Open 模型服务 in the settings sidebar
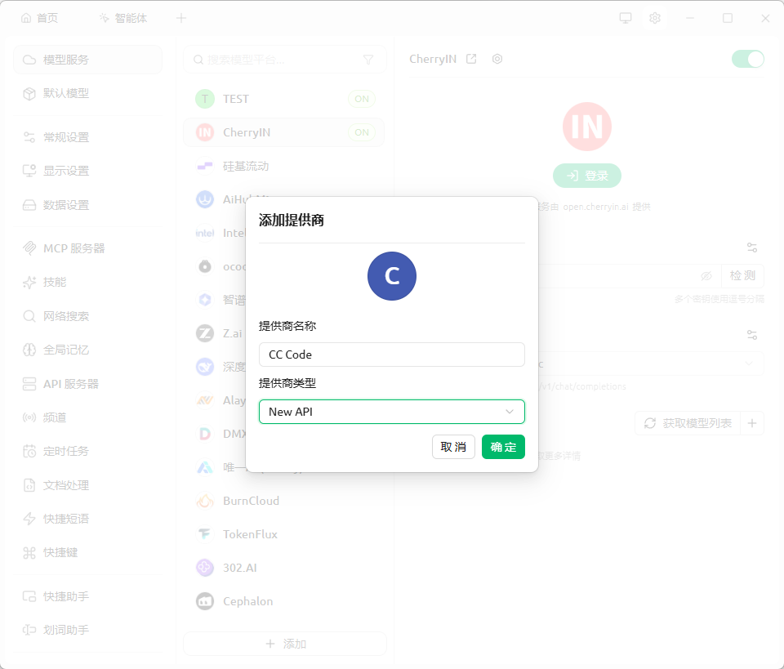 (87, 60)
